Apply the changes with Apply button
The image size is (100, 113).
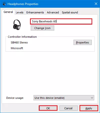(x=89, y=108)
